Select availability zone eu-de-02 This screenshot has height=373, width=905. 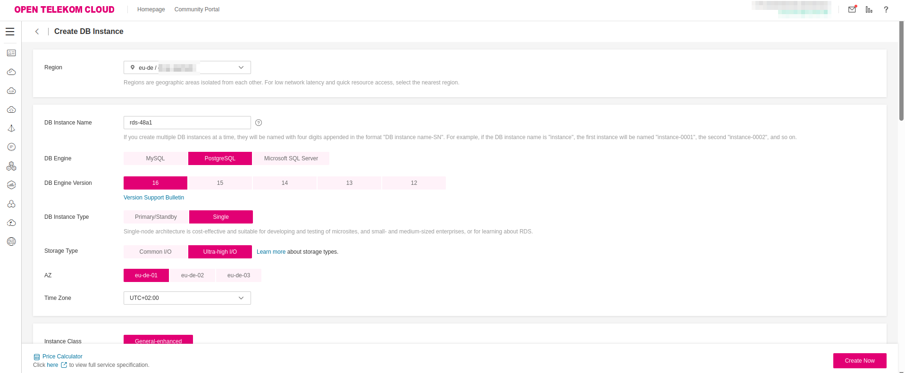point(193,275)
